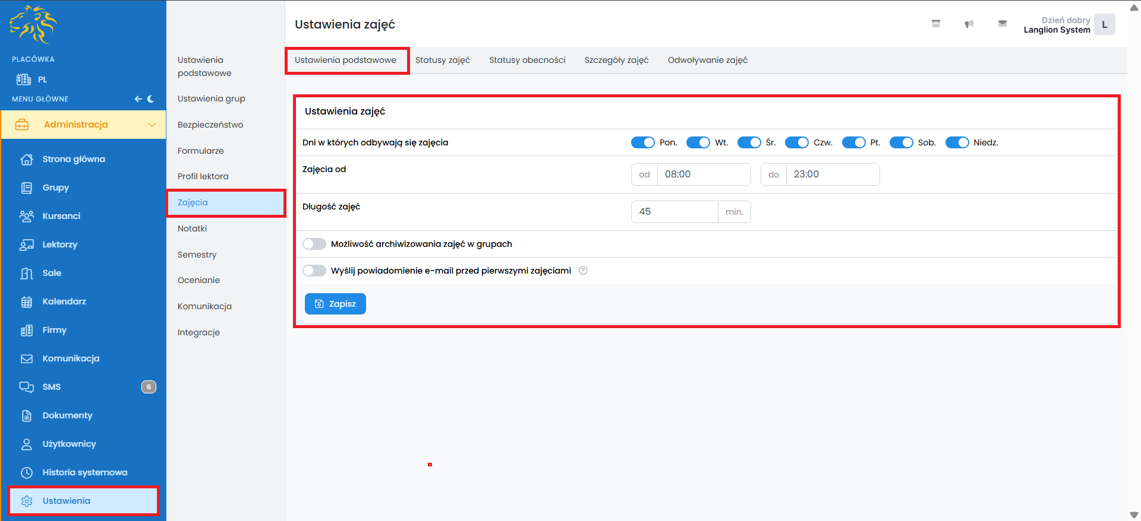Click the L user avatar
The image size is (1141, 521).
click(1104, 25)
